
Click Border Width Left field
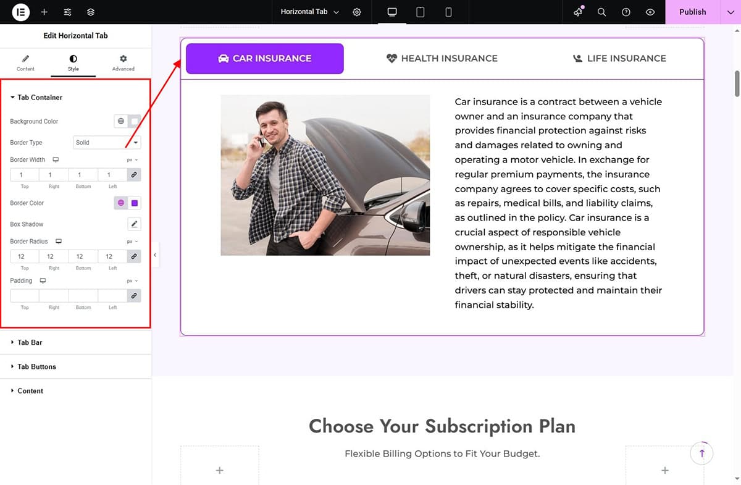(112, 175)
